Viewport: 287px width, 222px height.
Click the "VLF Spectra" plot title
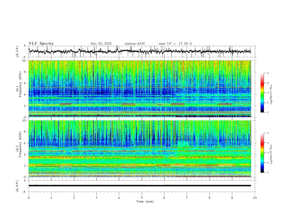(41, 44)
